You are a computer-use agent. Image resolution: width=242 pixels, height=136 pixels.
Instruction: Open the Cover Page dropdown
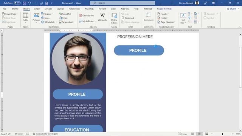pos(10,14)
